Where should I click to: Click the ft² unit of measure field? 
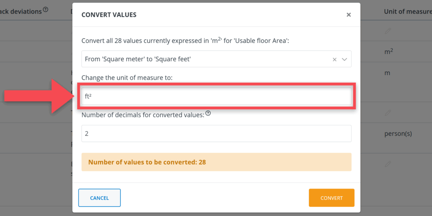coord(216,97)
